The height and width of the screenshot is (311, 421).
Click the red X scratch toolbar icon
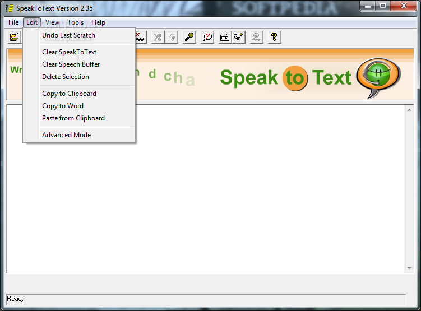(140, 37)
